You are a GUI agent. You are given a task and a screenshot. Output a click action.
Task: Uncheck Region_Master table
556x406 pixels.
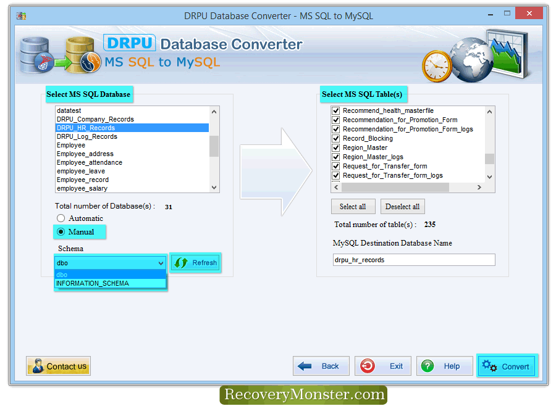coord(336,147)
